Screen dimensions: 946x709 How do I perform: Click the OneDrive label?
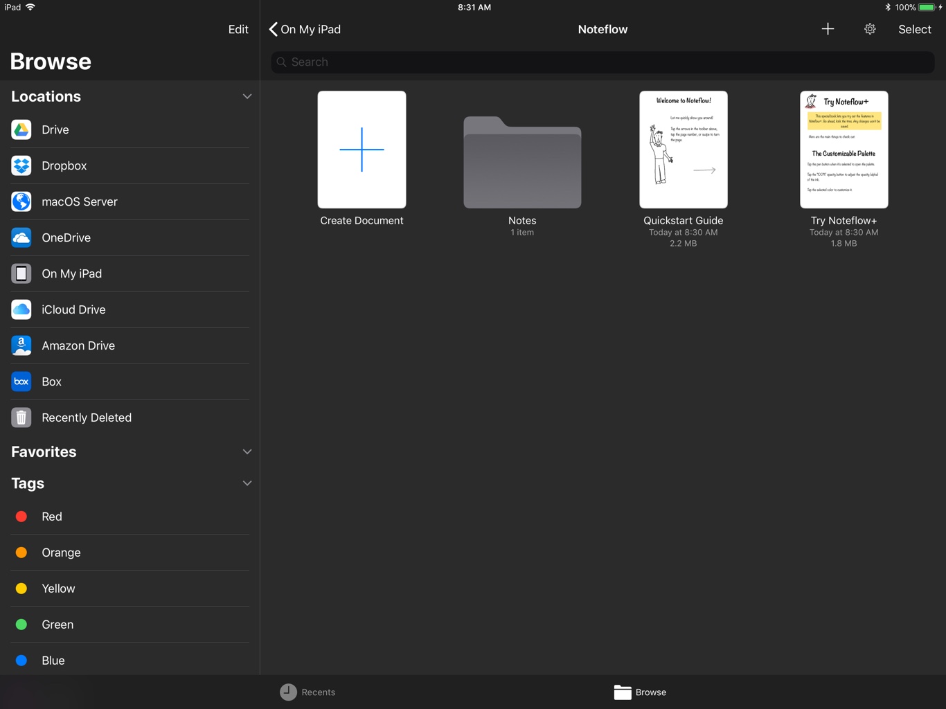click(66, 237)
